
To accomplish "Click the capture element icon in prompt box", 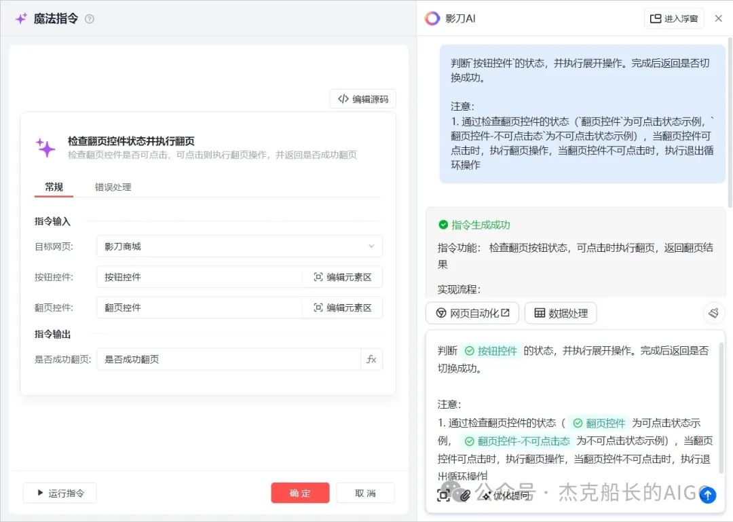I will click(x=443, y=496).
